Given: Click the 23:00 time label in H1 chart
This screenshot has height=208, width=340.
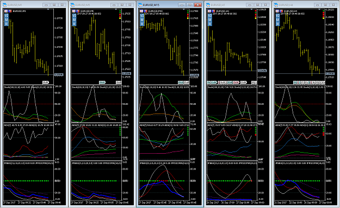Looking at the screenshot, I should 236,82.
